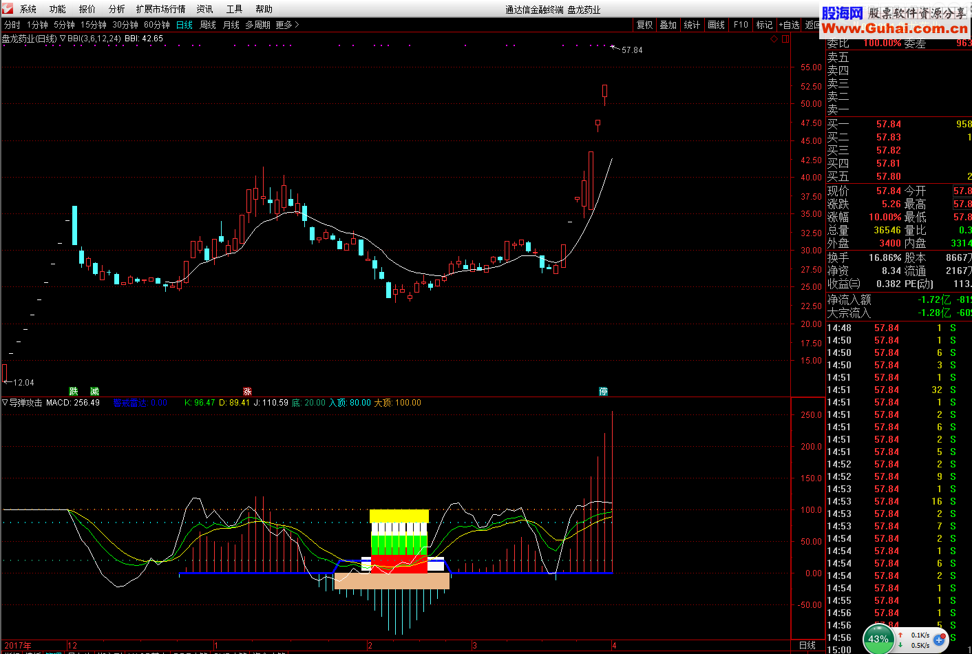Open the 系统 menu
Viewport: 972px width, 654px height.
(x=28, y=9)
